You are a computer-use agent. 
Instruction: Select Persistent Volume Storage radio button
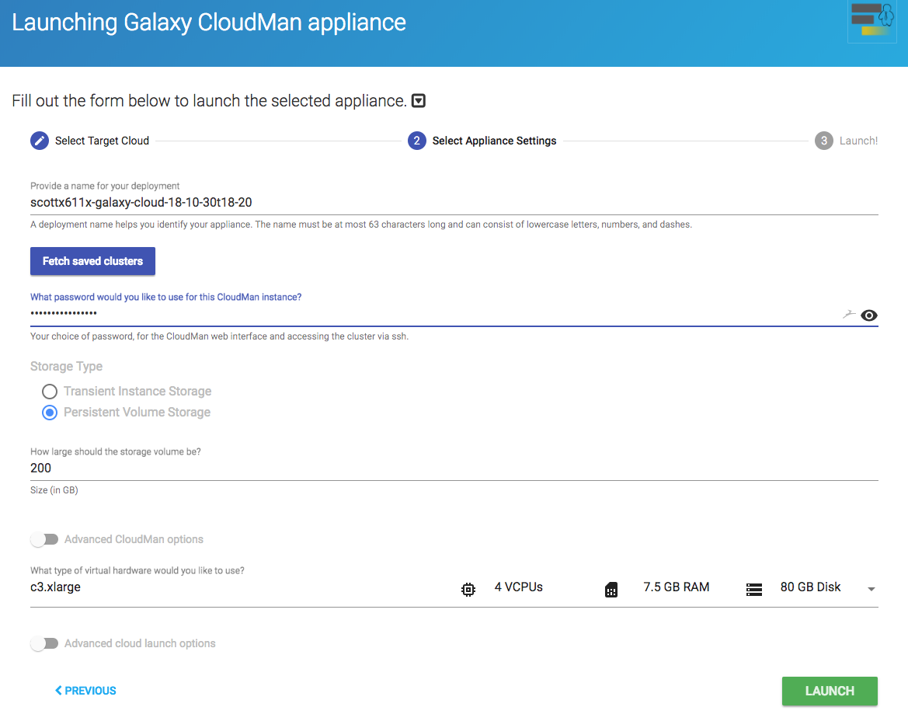tap(50, 413)
